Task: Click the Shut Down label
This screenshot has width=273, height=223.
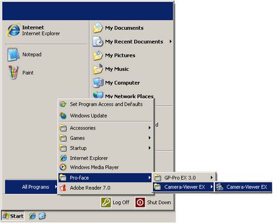Action: 159,202
